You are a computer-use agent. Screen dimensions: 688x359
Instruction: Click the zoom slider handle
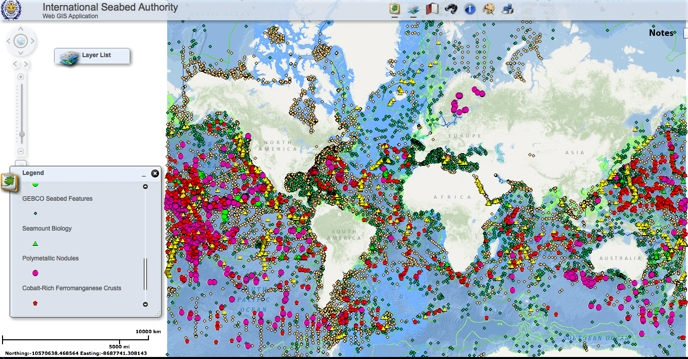tap(21, 134)
